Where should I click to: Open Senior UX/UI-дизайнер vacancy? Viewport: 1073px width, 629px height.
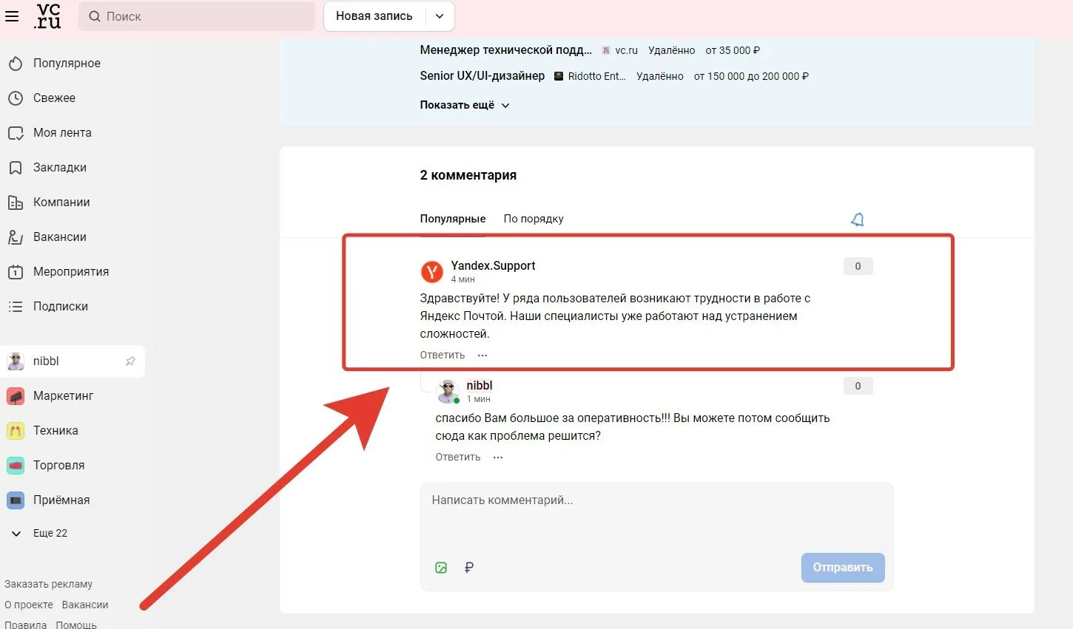(482, 76)
